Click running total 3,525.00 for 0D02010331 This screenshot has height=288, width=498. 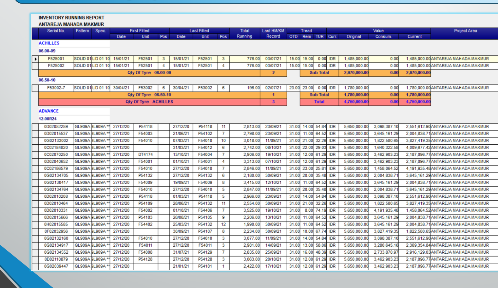245,210
